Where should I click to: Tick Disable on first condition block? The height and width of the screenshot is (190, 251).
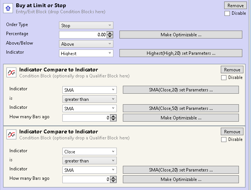pyautogui.click(x=224, y=77)
